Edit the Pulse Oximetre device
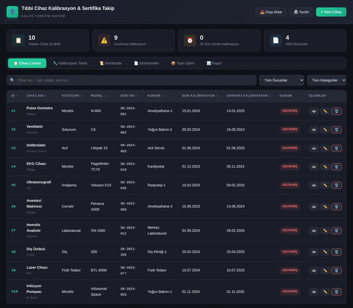The image size is (353, 308). point(325,111)
